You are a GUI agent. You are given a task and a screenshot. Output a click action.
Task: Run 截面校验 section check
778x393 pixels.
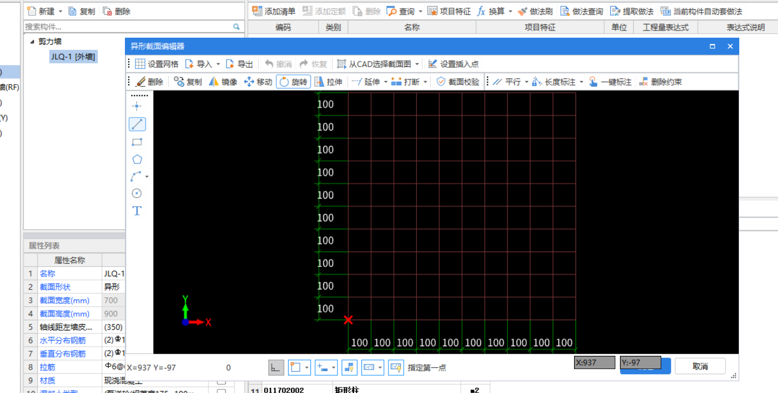pos(458,81)
